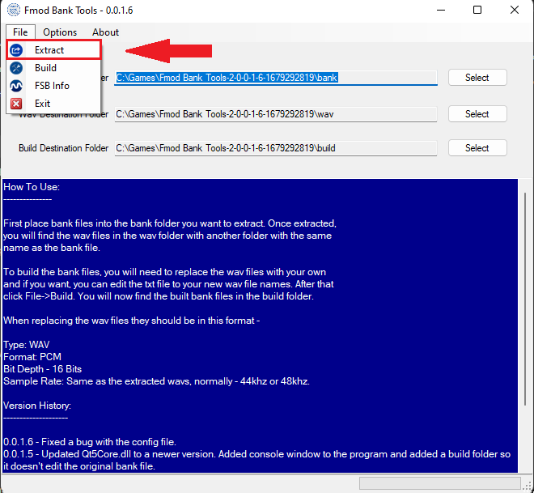The image size is (534, 493).
Task: Click the progress bar at bottom
Action: pyautogui.click(x=439, y=483)
